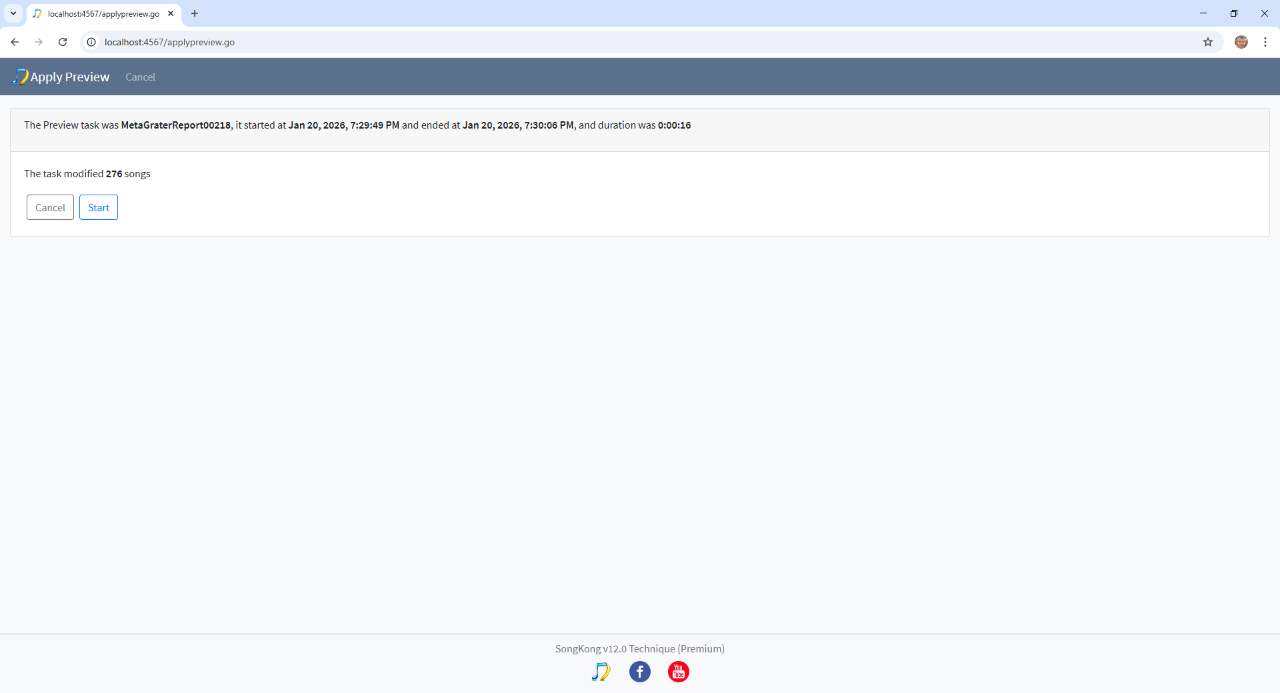Reload the Apply Preview page
The height and width of the screenshot is (693, 1280).
(63, 42)
